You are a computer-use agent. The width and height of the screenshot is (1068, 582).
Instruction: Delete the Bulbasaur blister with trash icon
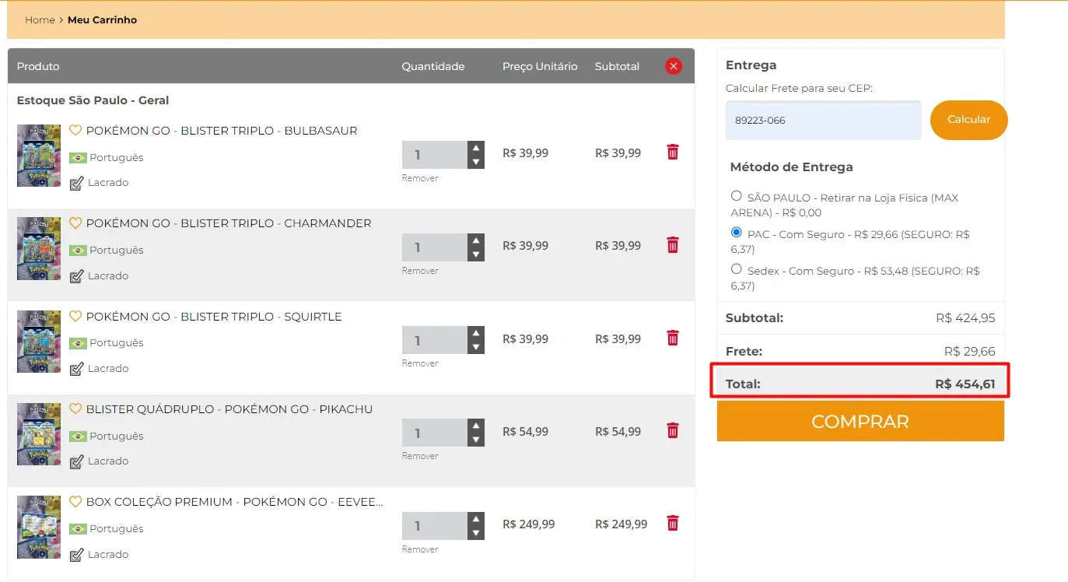point(673,152)
